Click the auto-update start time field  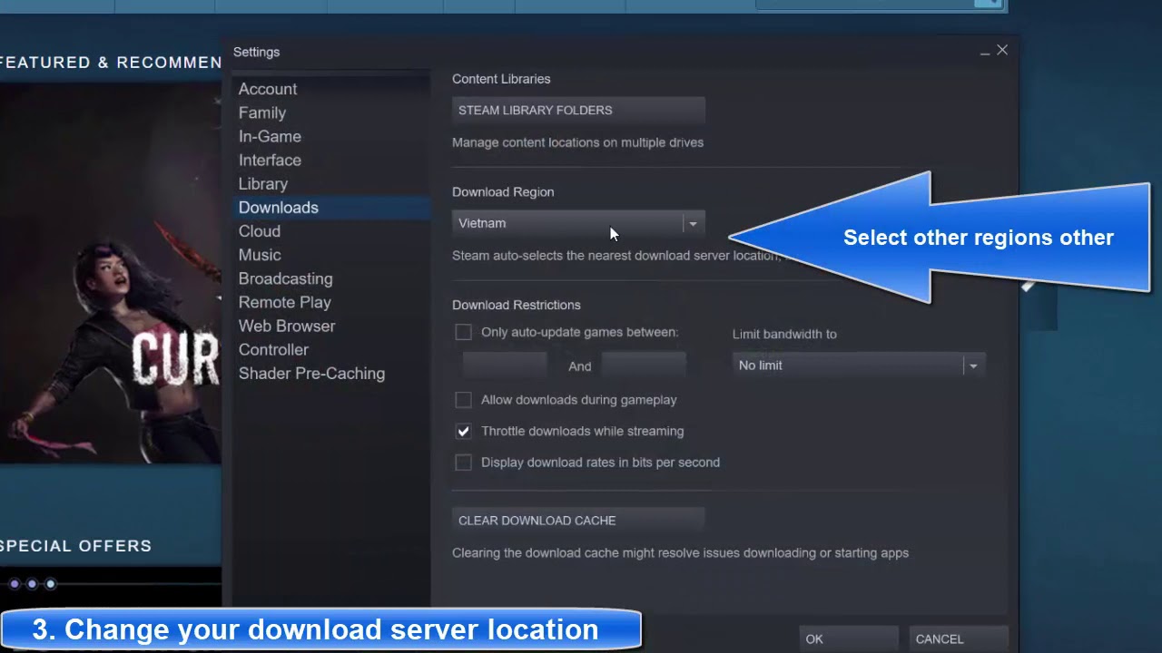(504, 365)
